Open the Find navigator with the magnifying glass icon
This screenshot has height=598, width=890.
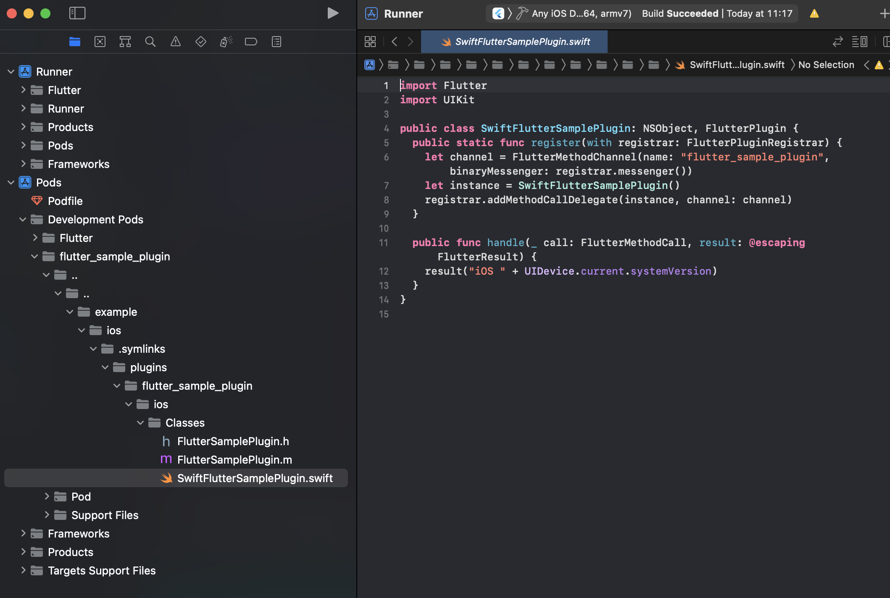150,42
